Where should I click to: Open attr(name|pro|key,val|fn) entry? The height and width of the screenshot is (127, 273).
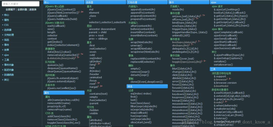coord(63,100)
